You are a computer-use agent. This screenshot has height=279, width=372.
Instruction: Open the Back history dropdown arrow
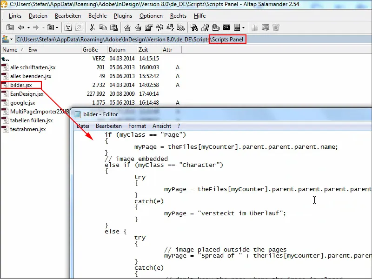click(28, 28)
